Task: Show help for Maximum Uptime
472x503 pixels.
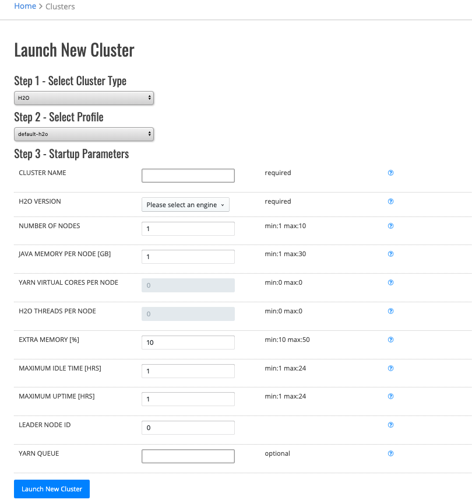Action: (390, 396)
